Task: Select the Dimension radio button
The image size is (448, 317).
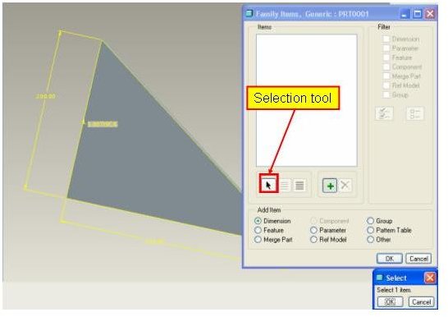Action: [258, 221]
